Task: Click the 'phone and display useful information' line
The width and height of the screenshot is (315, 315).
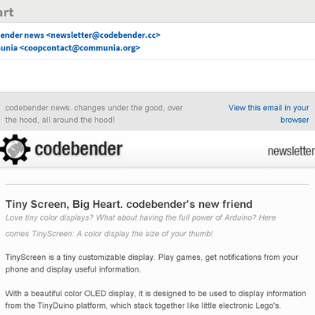Action: (x=73, y=269)
